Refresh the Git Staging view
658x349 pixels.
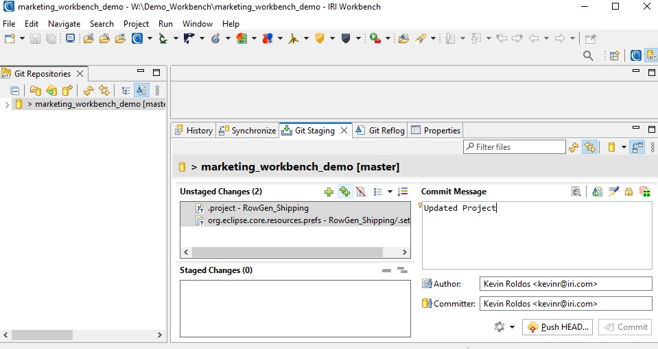pos(574,147)
